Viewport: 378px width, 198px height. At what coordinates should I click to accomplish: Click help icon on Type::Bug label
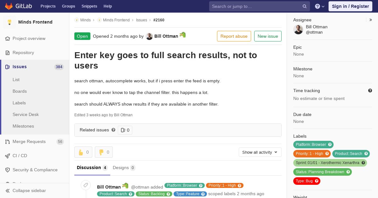click(317, 181)
